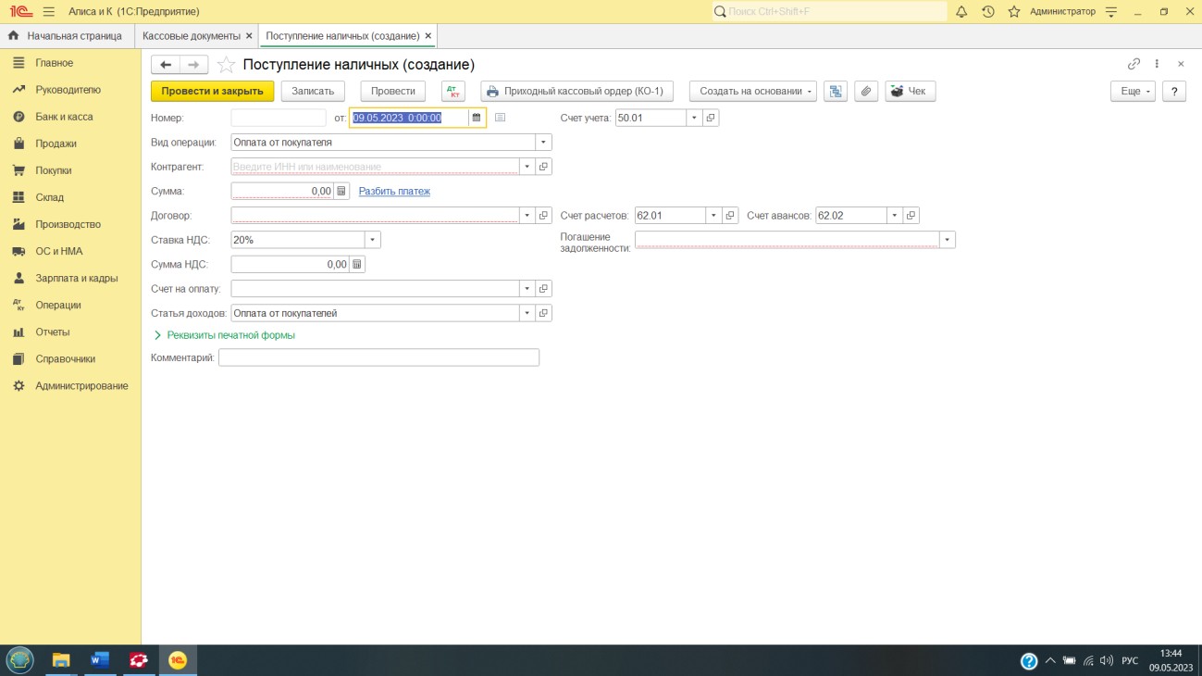The width and height of the screenshot is (1202, 676).
Task: Copy link to document icon
Action: point(1134,64)
